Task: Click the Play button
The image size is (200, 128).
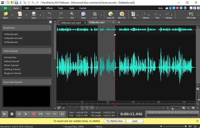Action: (x=4, y=114)
